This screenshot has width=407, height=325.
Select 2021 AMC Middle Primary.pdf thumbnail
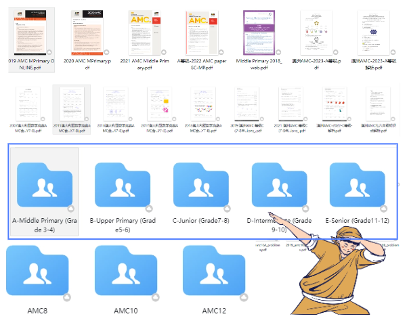coord(144,32)
